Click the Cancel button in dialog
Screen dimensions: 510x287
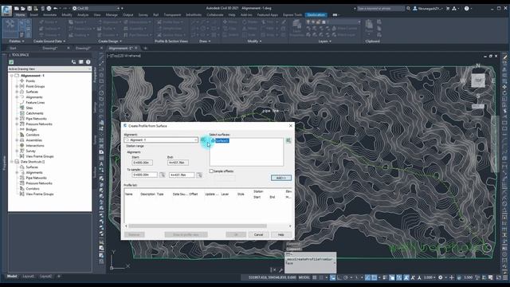(x=258, y=234)
